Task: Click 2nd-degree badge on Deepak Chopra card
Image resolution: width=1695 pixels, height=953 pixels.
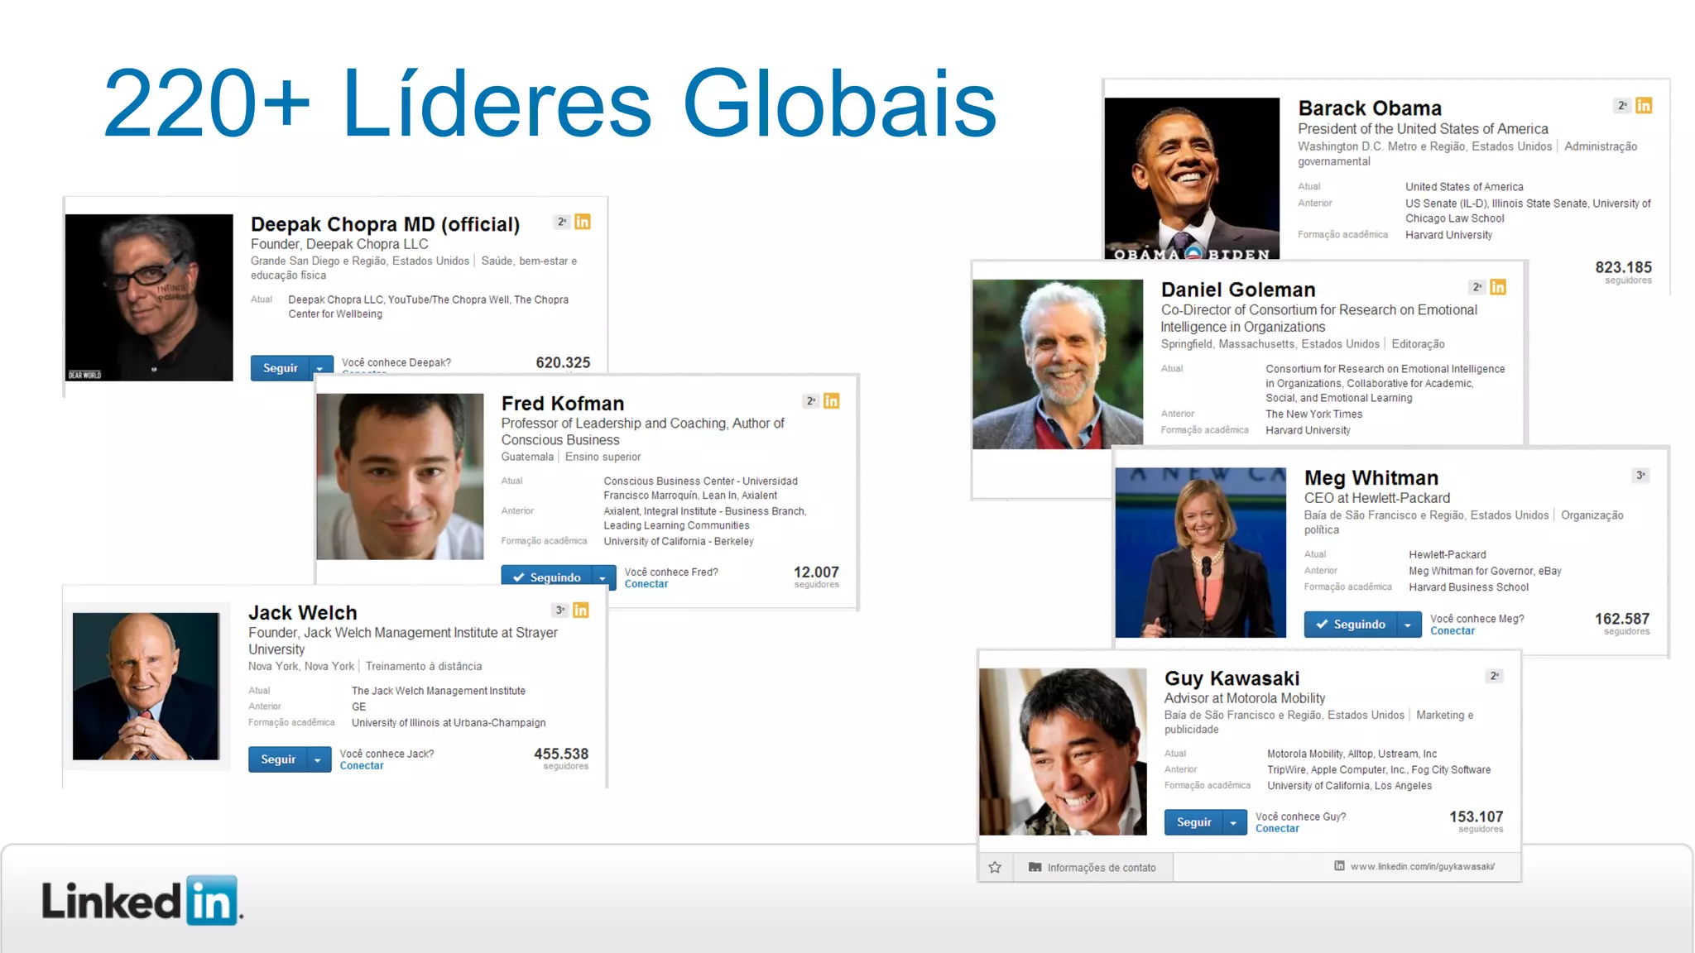Action: pyautogui.click(x=562, y=222)
